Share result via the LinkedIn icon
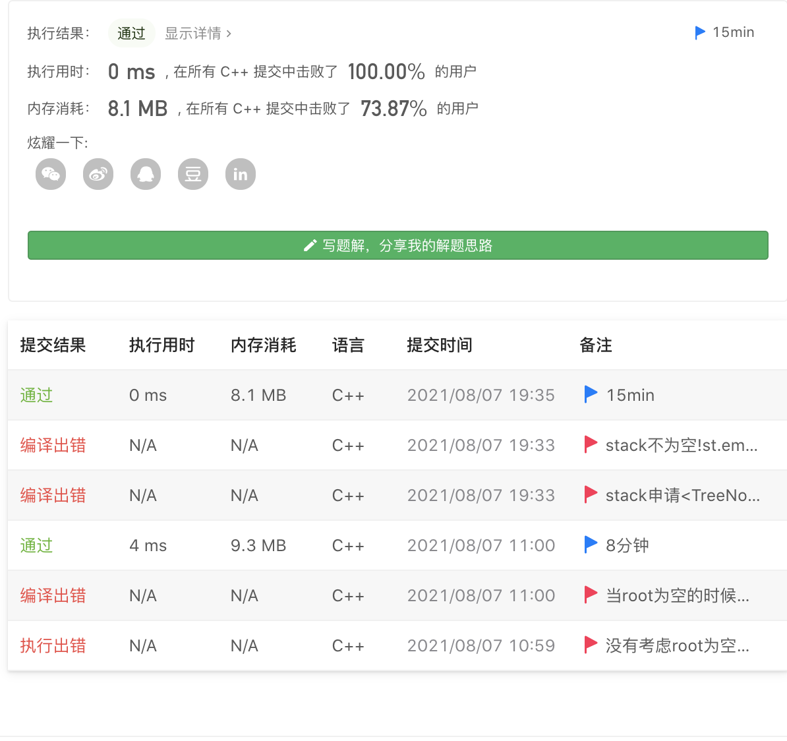The image size is (787, 741). (x=241, y=174)
